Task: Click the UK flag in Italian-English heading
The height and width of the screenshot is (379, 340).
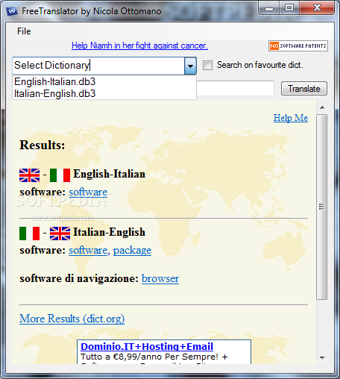Action: point(60,234)
